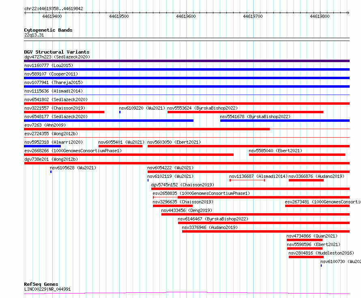This screenshot has height=298, width=361.
Task: Select the thin red nsv1136687 interval line
Action: click(247, 180)
